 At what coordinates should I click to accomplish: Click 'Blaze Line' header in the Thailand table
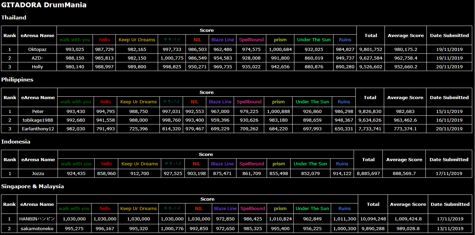[223, 40]
